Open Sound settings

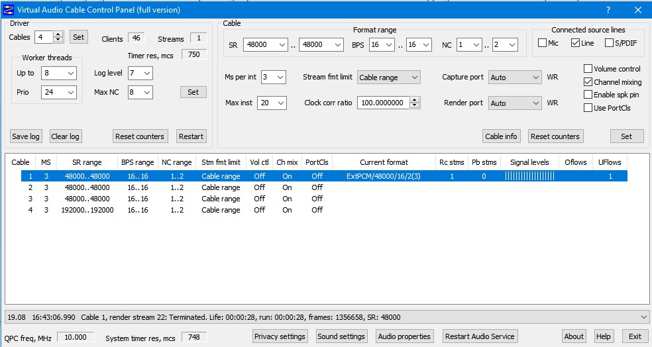pos(341,336)
